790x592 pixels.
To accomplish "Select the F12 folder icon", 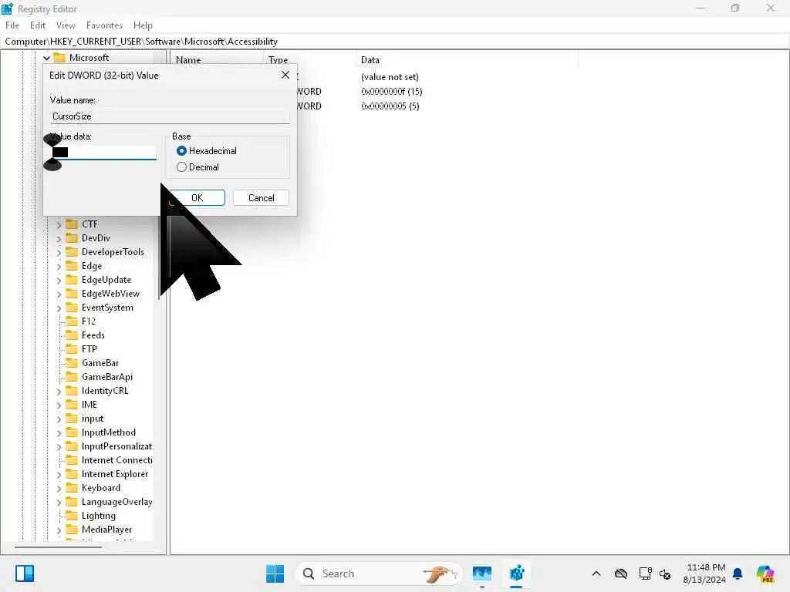I will [72, 321].
